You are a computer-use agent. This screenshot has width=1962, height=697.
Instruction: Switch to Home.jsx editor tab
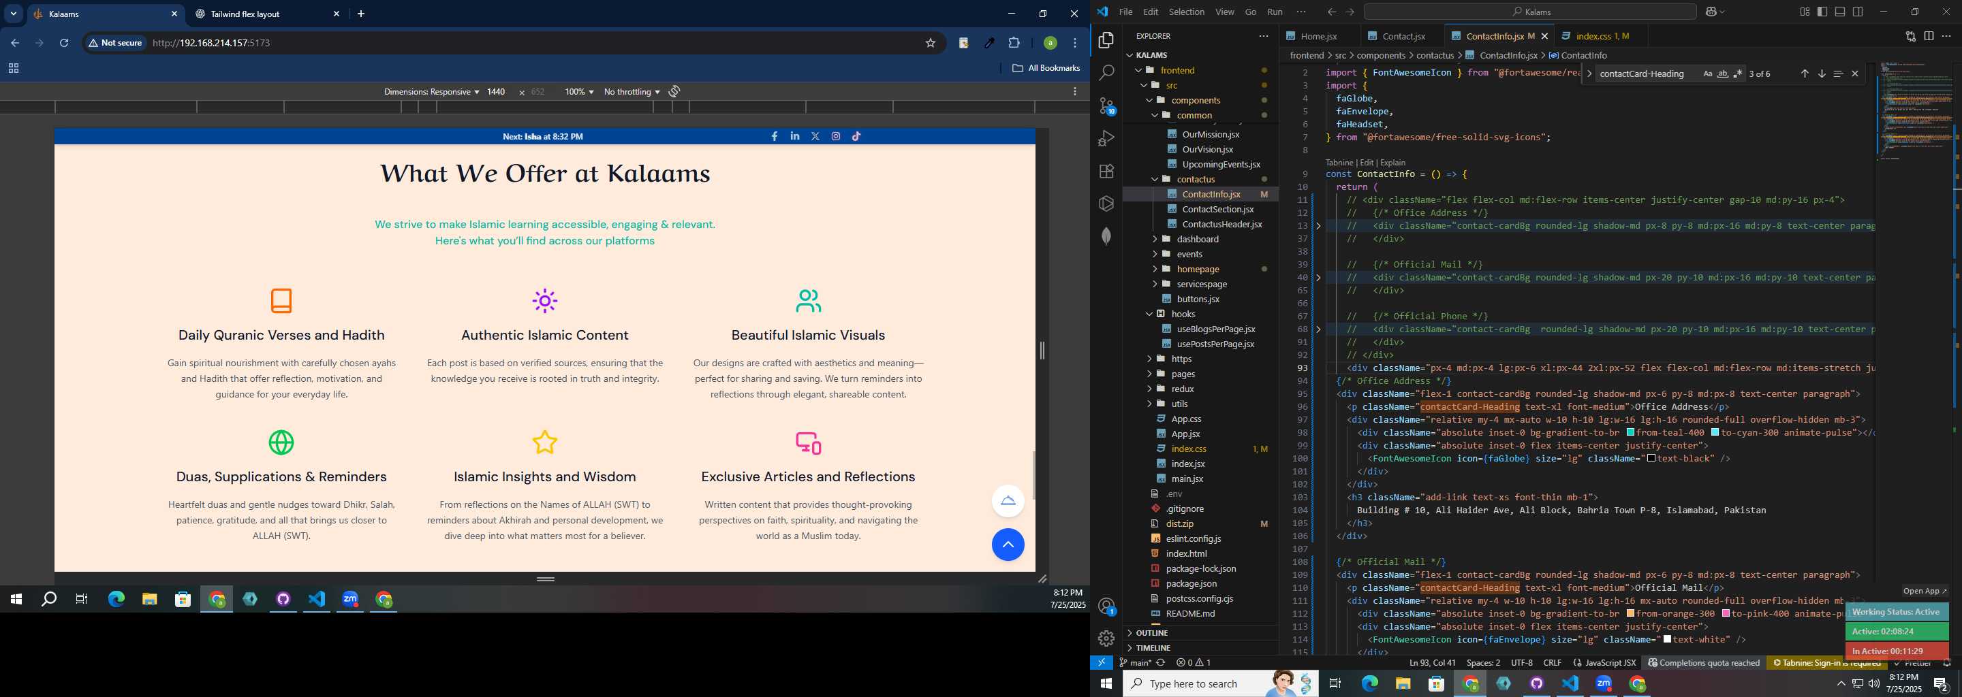pyautogui.click(x=1318, y=36)
